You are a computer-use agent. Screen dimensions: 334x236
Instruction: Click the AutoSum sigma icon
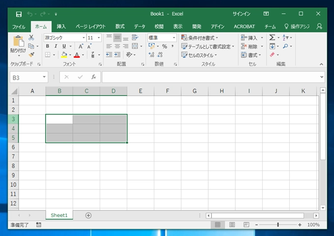[x=272, y=38]
